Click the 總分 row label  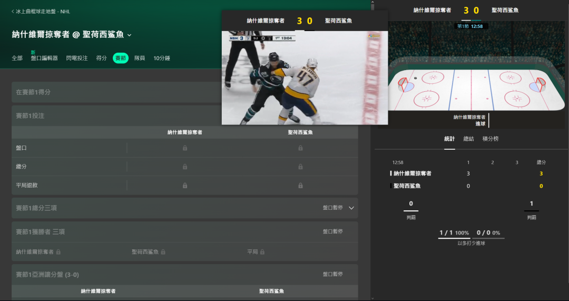pyautogui.click(x=22, y=167)
